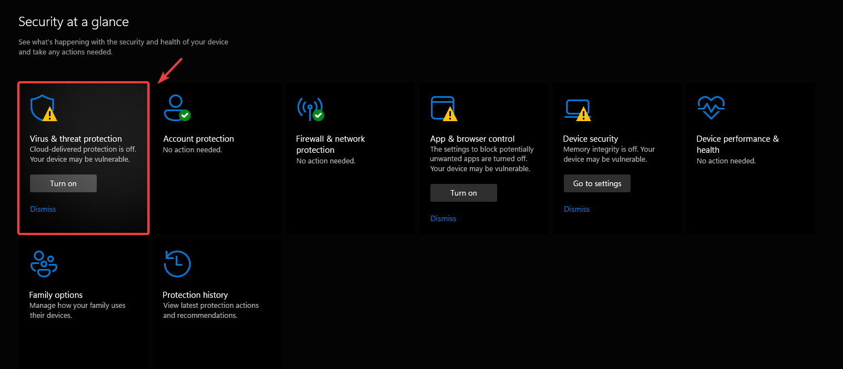Image resolution: width=843 pixels, height=369 pixels.
Task: Click the Protection history clock icon
Action: tap(177, 263)
